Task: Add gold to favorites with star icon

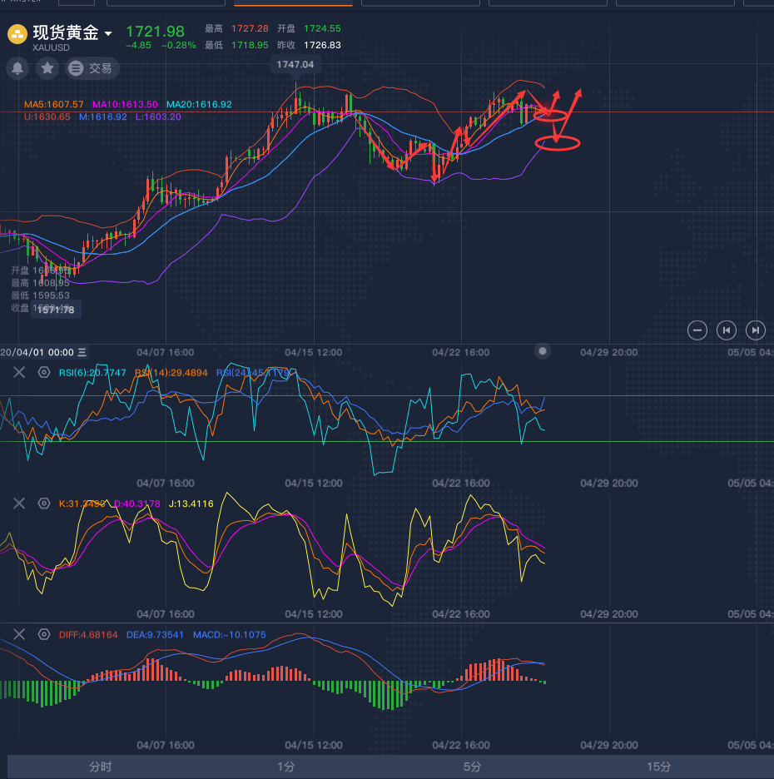Action: tap(47, 68)
